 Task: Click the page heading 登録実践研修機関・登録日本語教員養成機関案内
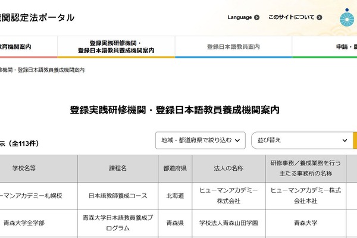174,110
